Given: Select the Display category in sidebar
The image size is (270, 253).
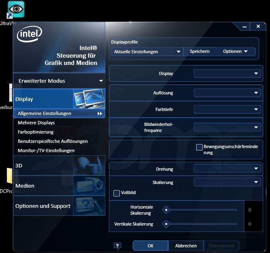Looking at the screenshot, I should [x=59, y=98].
